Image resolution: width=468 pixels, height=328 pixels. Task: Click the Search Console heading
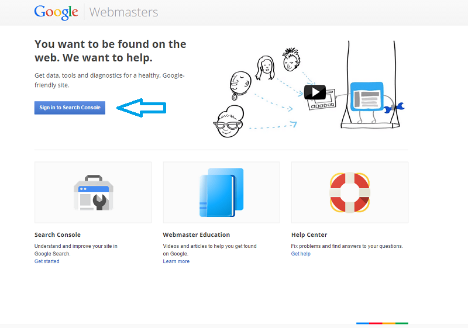coord(57,234)
